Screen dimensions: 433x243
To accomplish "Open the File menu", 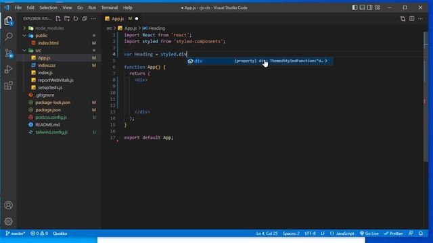I will click(x=18, y=7).
